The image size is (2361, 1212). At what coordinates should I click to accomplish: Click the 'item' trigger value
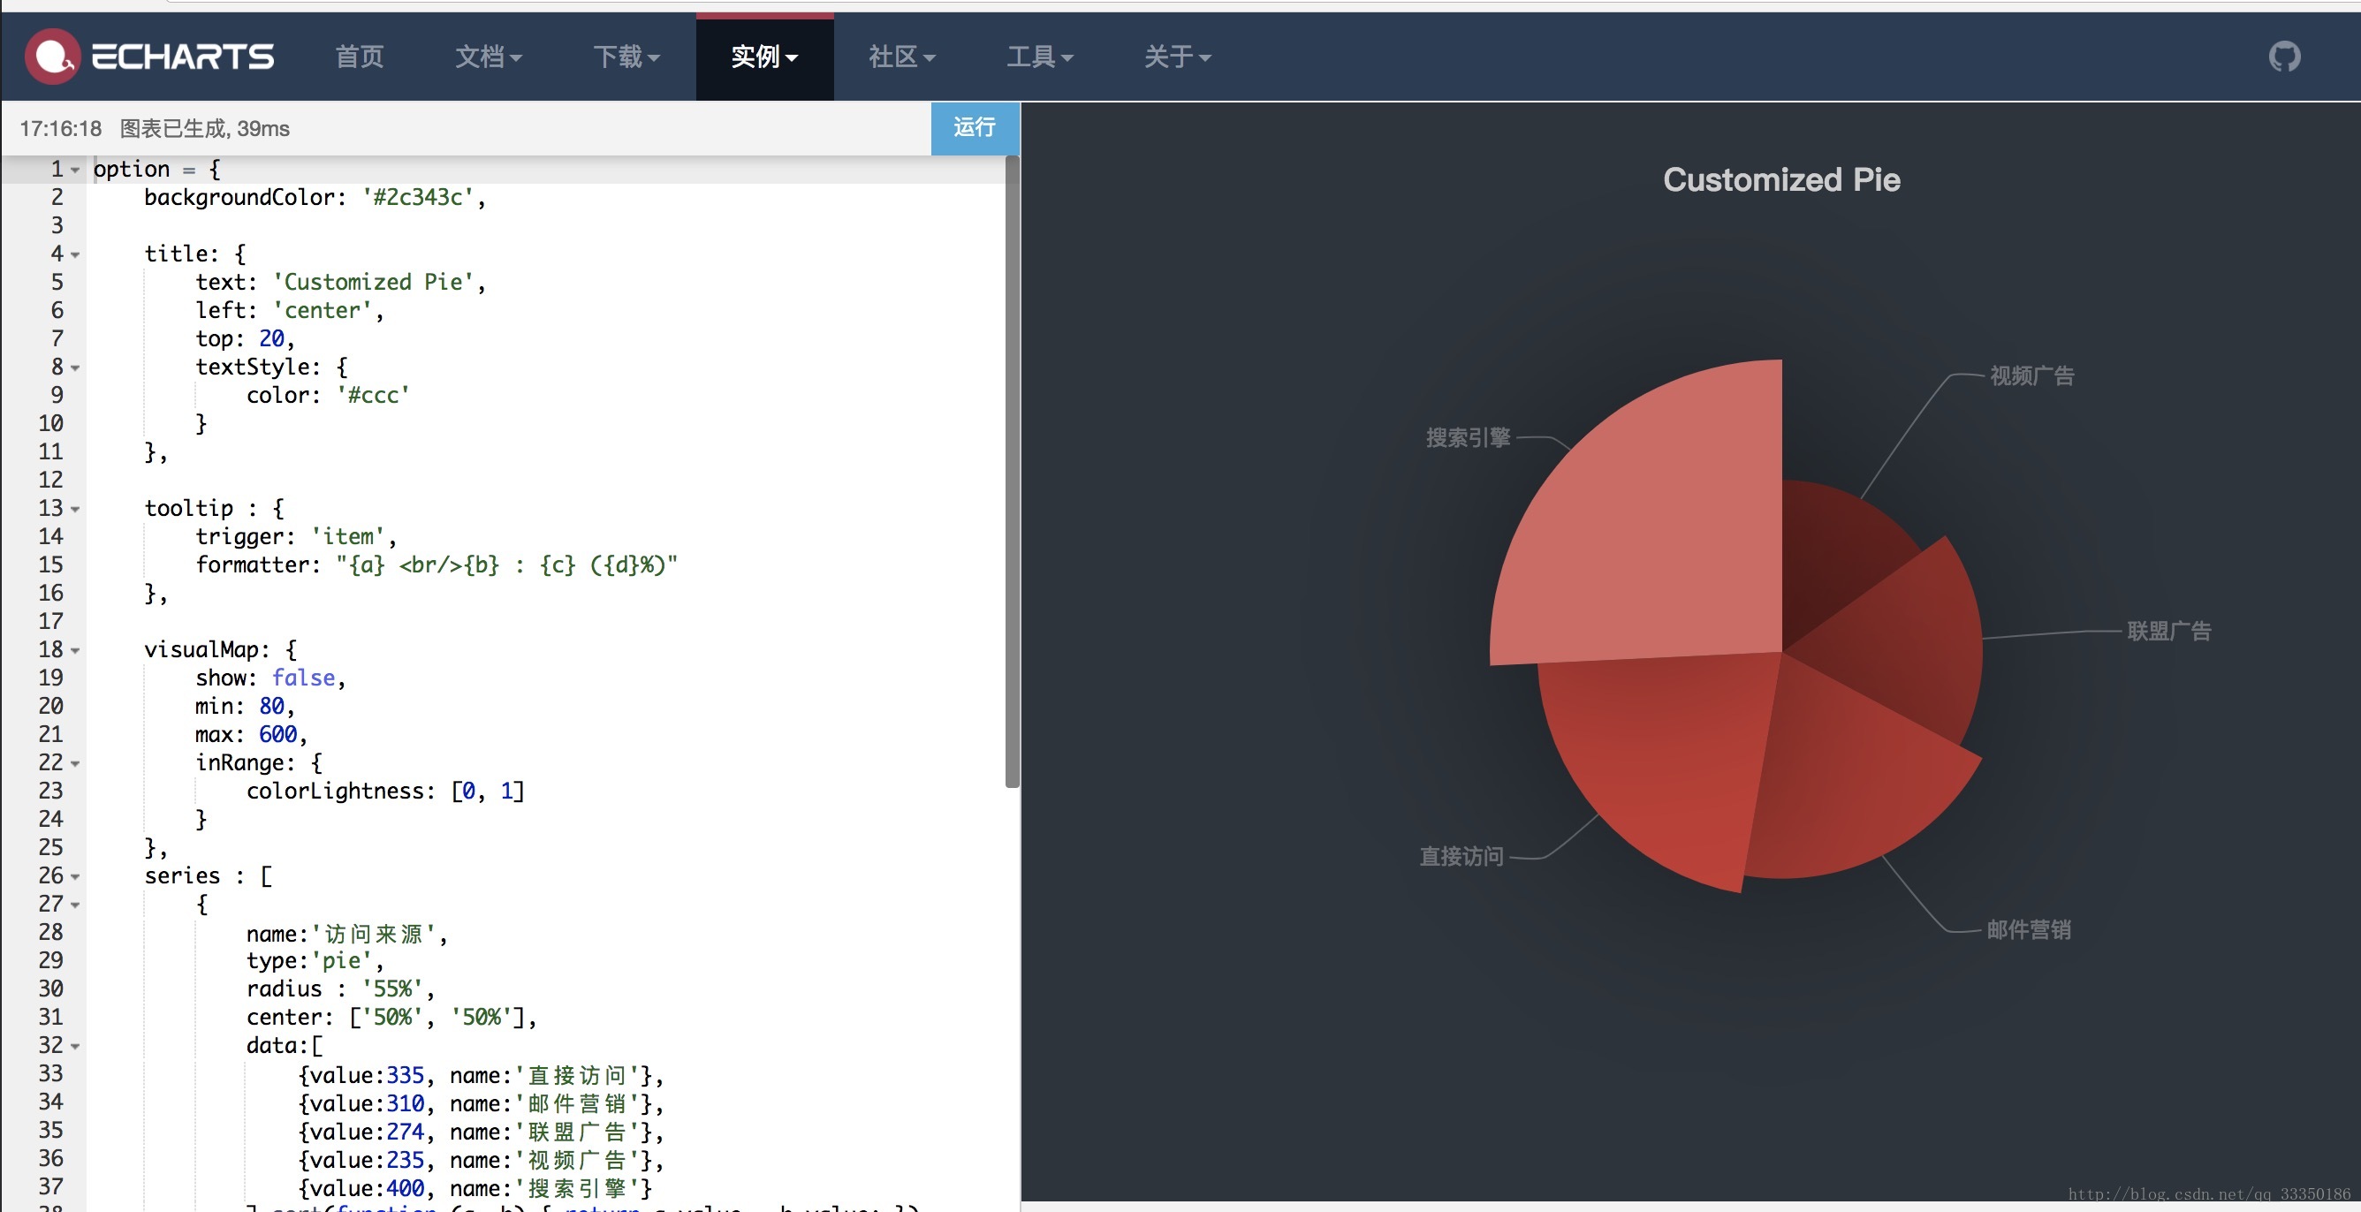[x=347, y=537]
